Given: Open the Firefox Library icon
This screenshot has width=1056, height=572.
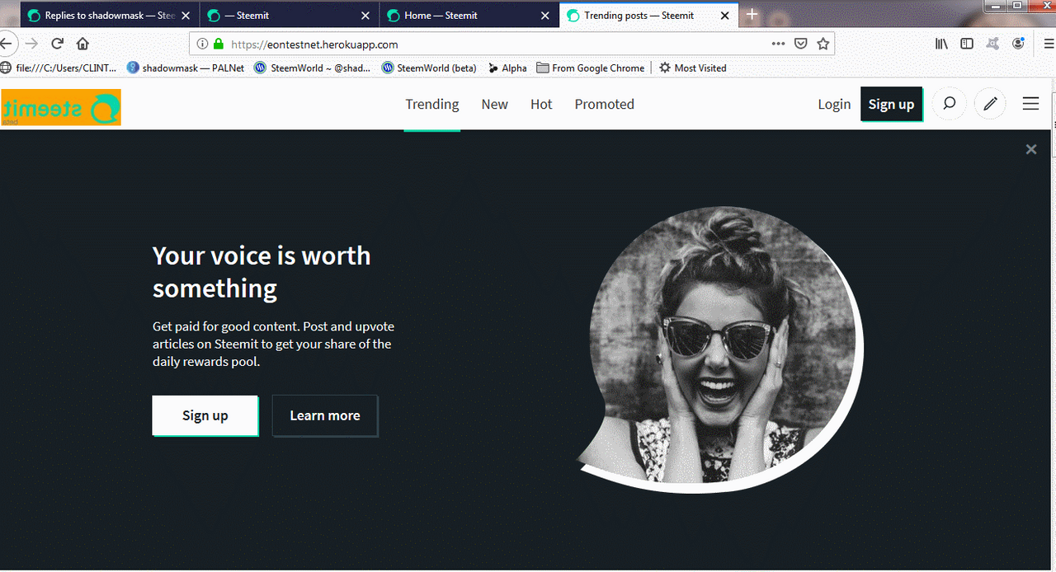Looking at the screenshot, I should [x=941, y=44].
